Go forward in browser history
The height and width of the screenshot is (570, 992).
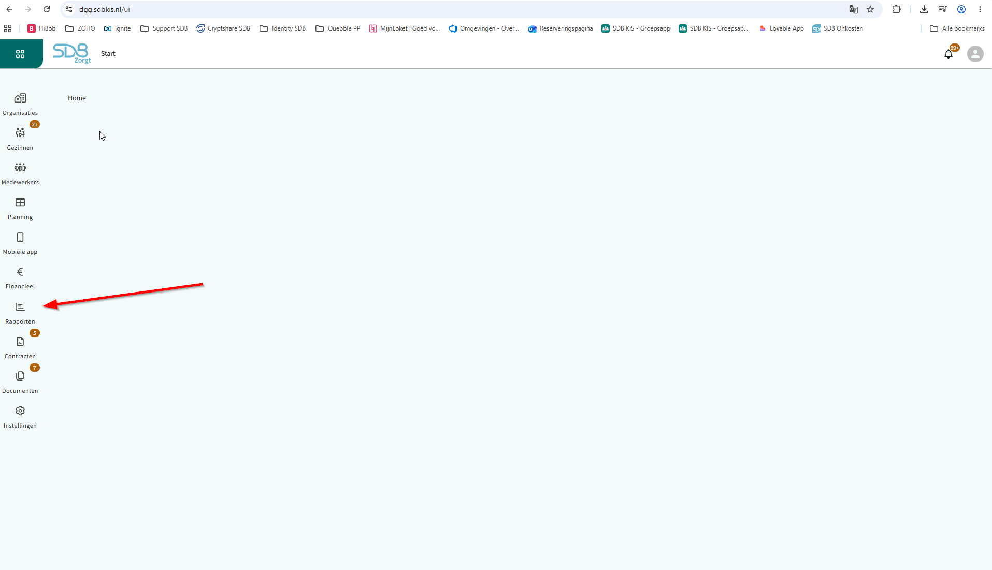[x=28, y=9]
